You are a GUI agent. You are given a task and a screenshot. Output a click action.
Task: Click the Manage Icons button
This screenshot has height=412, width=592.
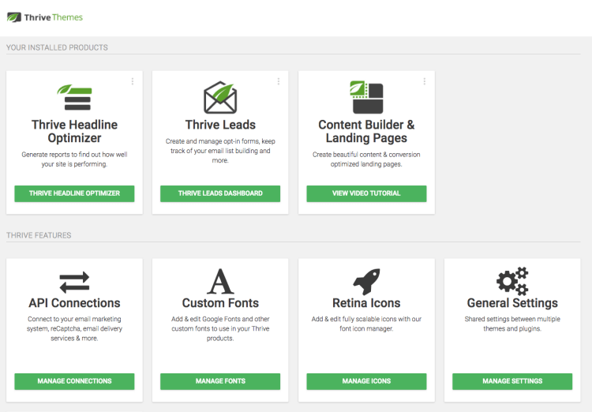coord(366,381)
